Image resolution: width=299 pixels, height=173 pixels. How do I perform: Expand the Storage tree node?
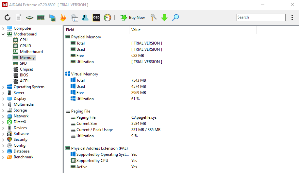pyautogui.click(x=3, y=111)
